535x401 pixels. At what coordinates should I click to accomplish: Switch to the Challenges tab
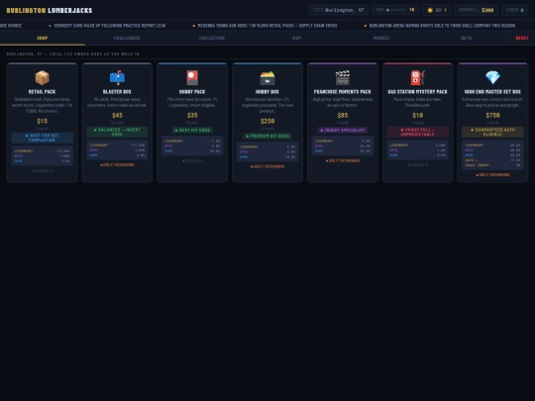tap(127, 38)
